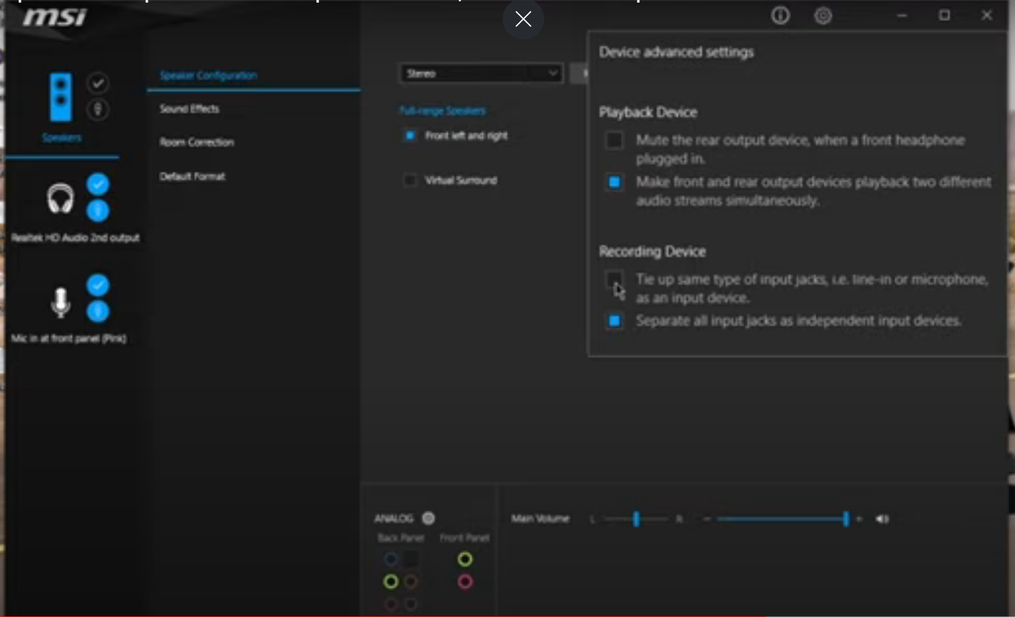Click the information icon in title bar
Screen dimensions: 1015x617
click(x=780, y=16)
